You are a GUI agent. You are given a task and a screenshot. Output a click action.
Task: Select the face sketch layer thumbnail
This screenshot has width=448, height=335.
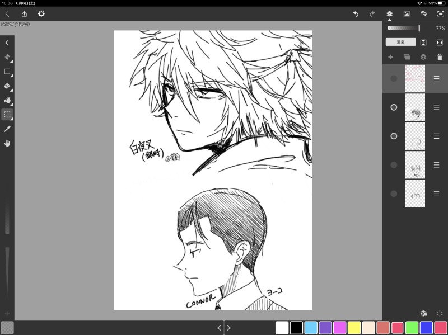tap(415, 165)
